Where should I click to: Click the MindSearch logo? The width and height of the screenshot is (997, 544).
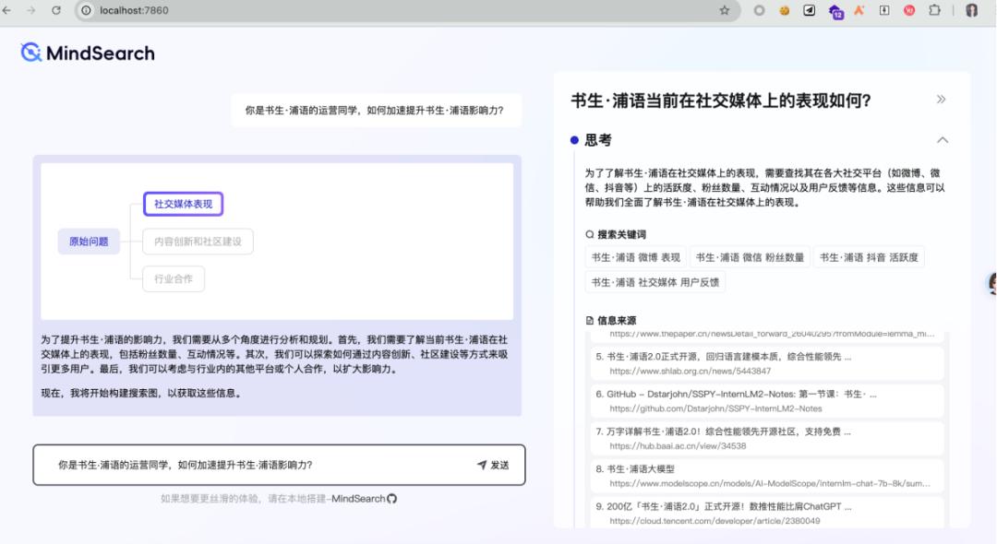coord(88,53)
